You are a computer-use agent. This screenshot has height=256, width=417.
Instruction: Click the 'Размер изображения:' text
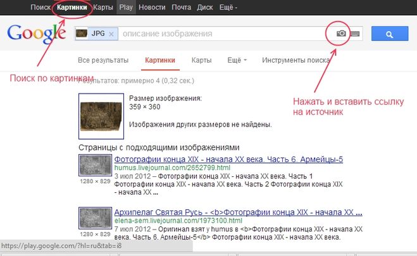[165, 98]
